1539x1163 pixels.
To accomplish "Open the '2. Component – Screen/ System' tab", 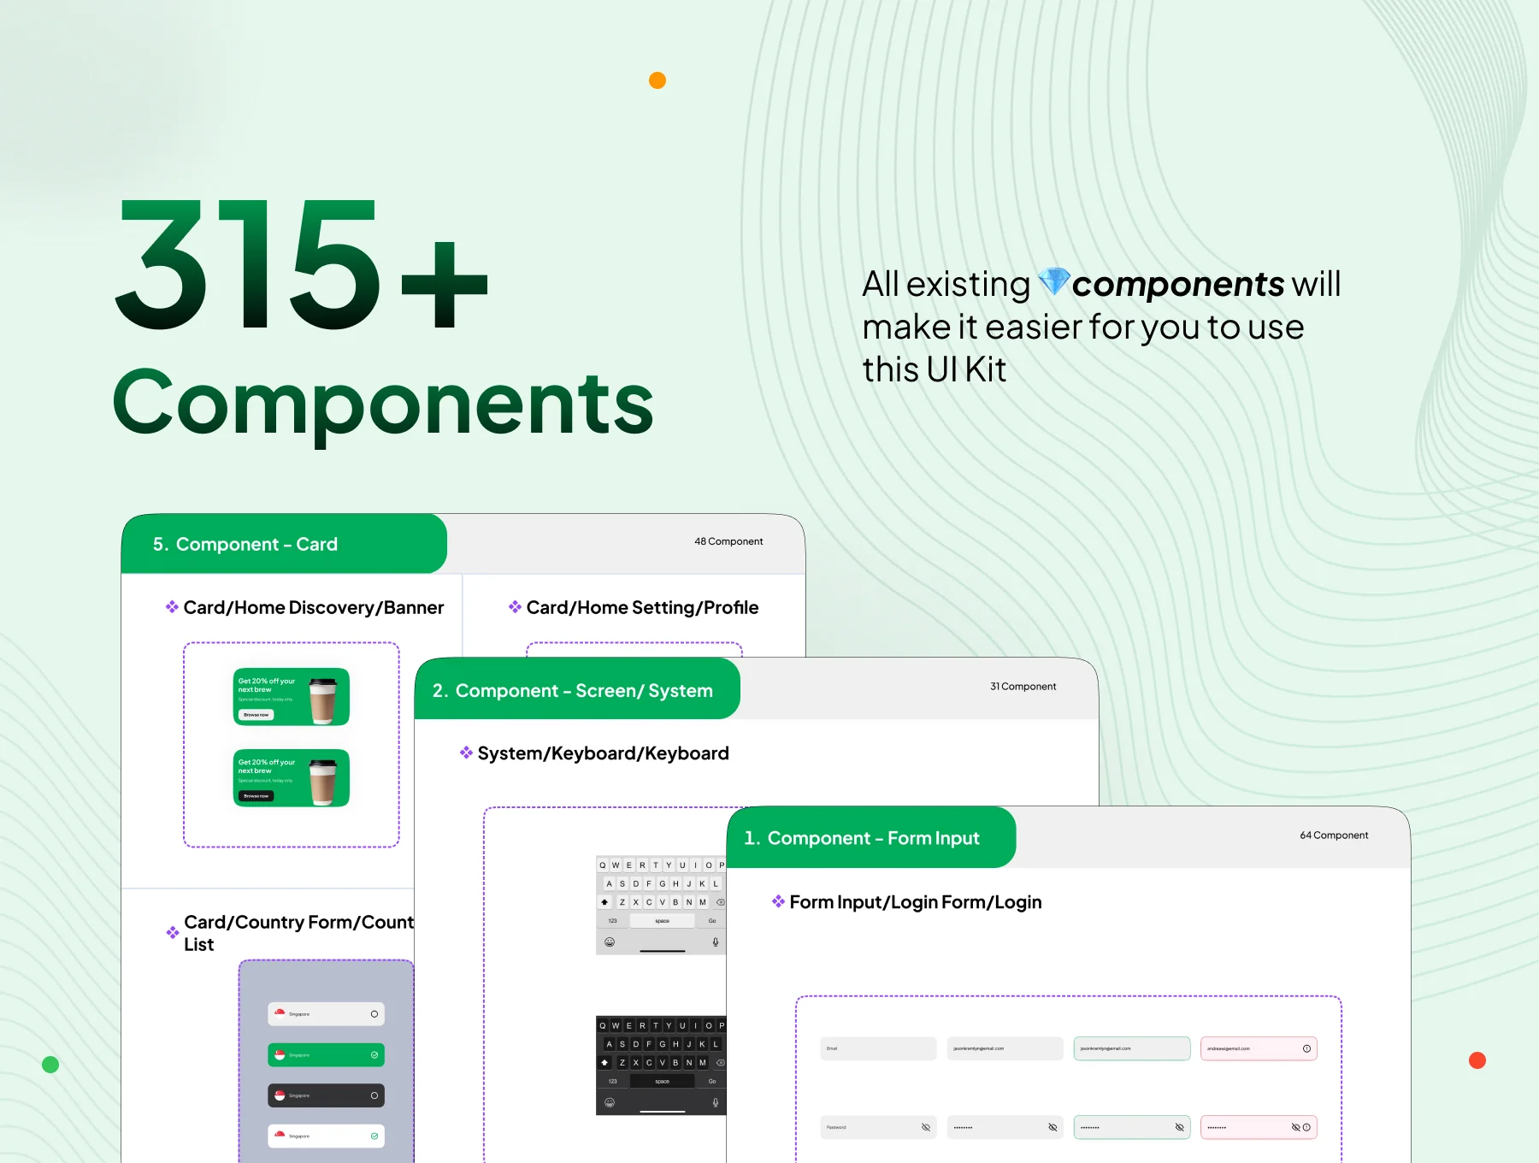I will click(577, 689).
